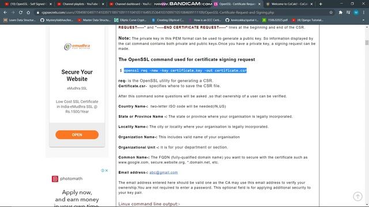The height and width of the screenshot is (207, 369).
Task: View site security lock information
Action: tap(38, 13)
